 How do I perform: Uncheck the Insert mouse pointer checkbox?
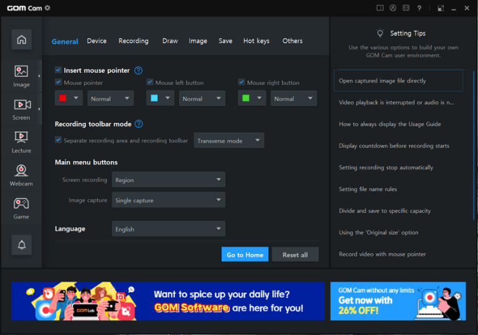pos(59,70)
